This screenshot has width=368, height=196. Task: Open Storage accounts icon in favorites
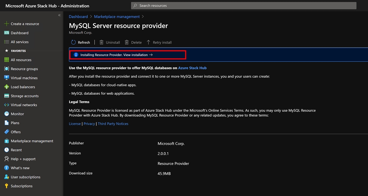pos(6,96)
